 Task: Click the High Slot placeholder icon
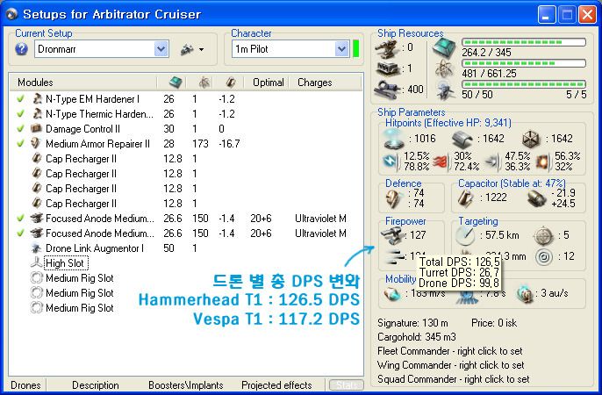pos(37,263)
